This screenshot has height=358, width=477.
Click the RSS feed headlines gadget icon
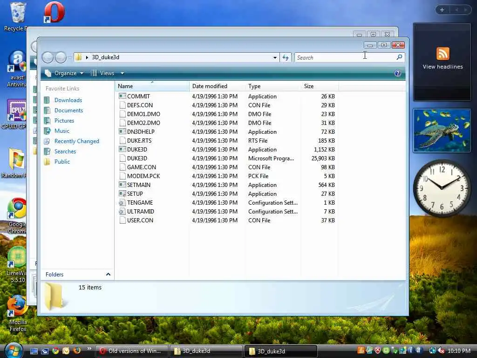click(443, 54)
